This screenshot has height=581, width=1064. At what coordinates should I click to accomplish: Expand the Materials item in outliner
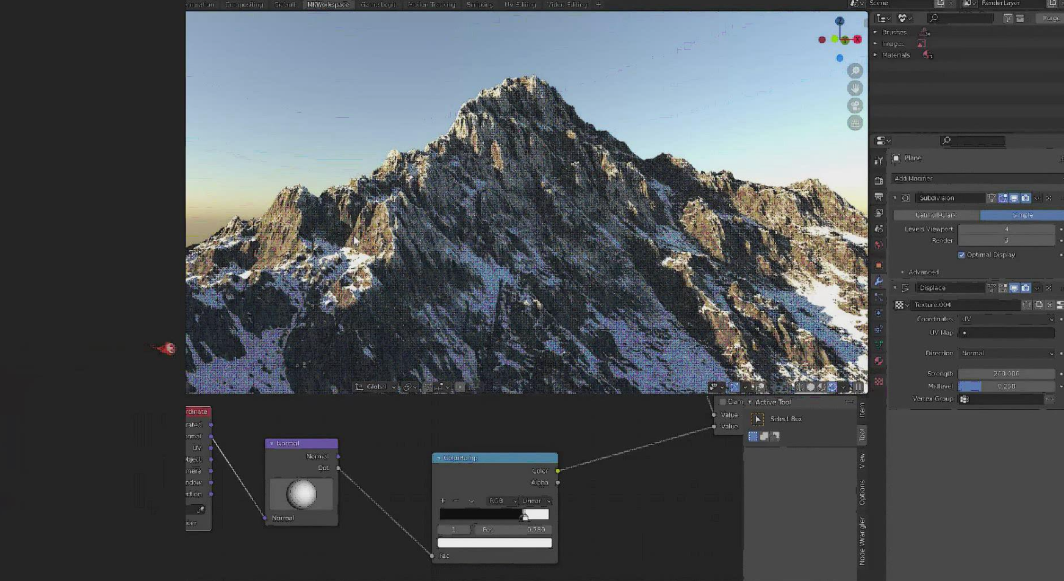pyautogui.click(x=875, y=55)
